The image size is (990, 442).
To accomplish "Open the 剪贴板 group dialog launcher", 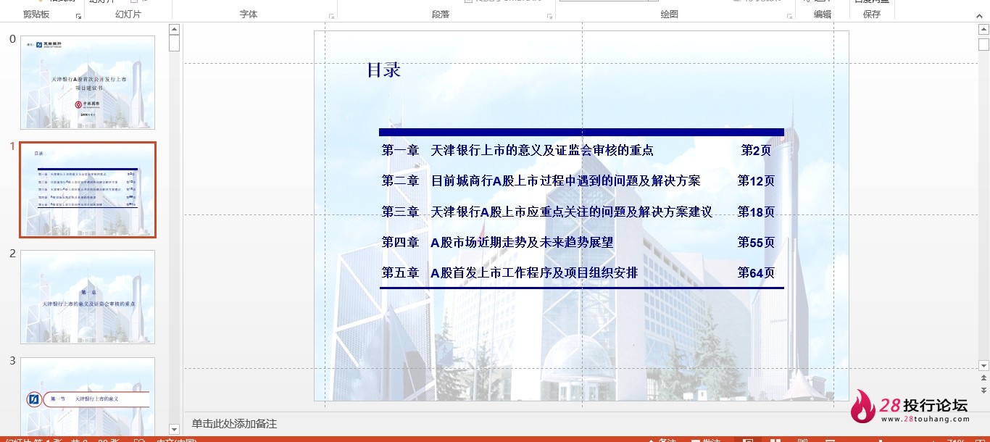I will click(x=78, y=15).
